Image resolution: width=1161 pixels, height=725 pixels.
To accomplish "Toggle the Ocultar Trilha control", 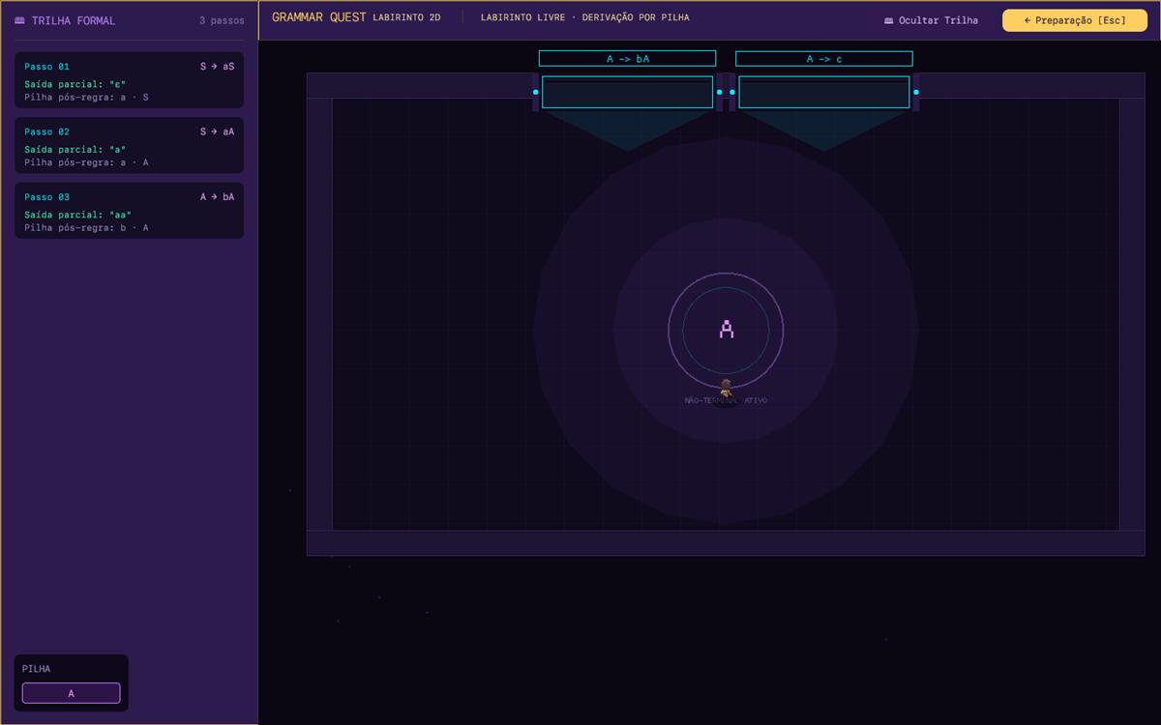I will pos(931,20).
